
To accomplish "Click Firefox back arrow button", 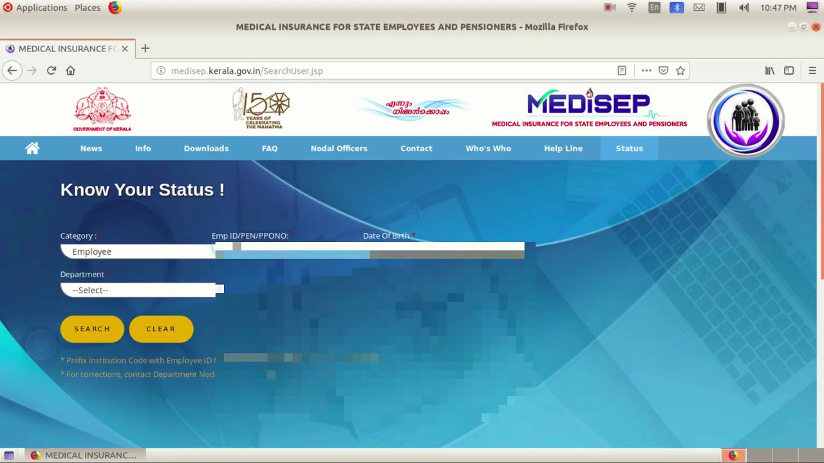I will click(x=12, y=71).
